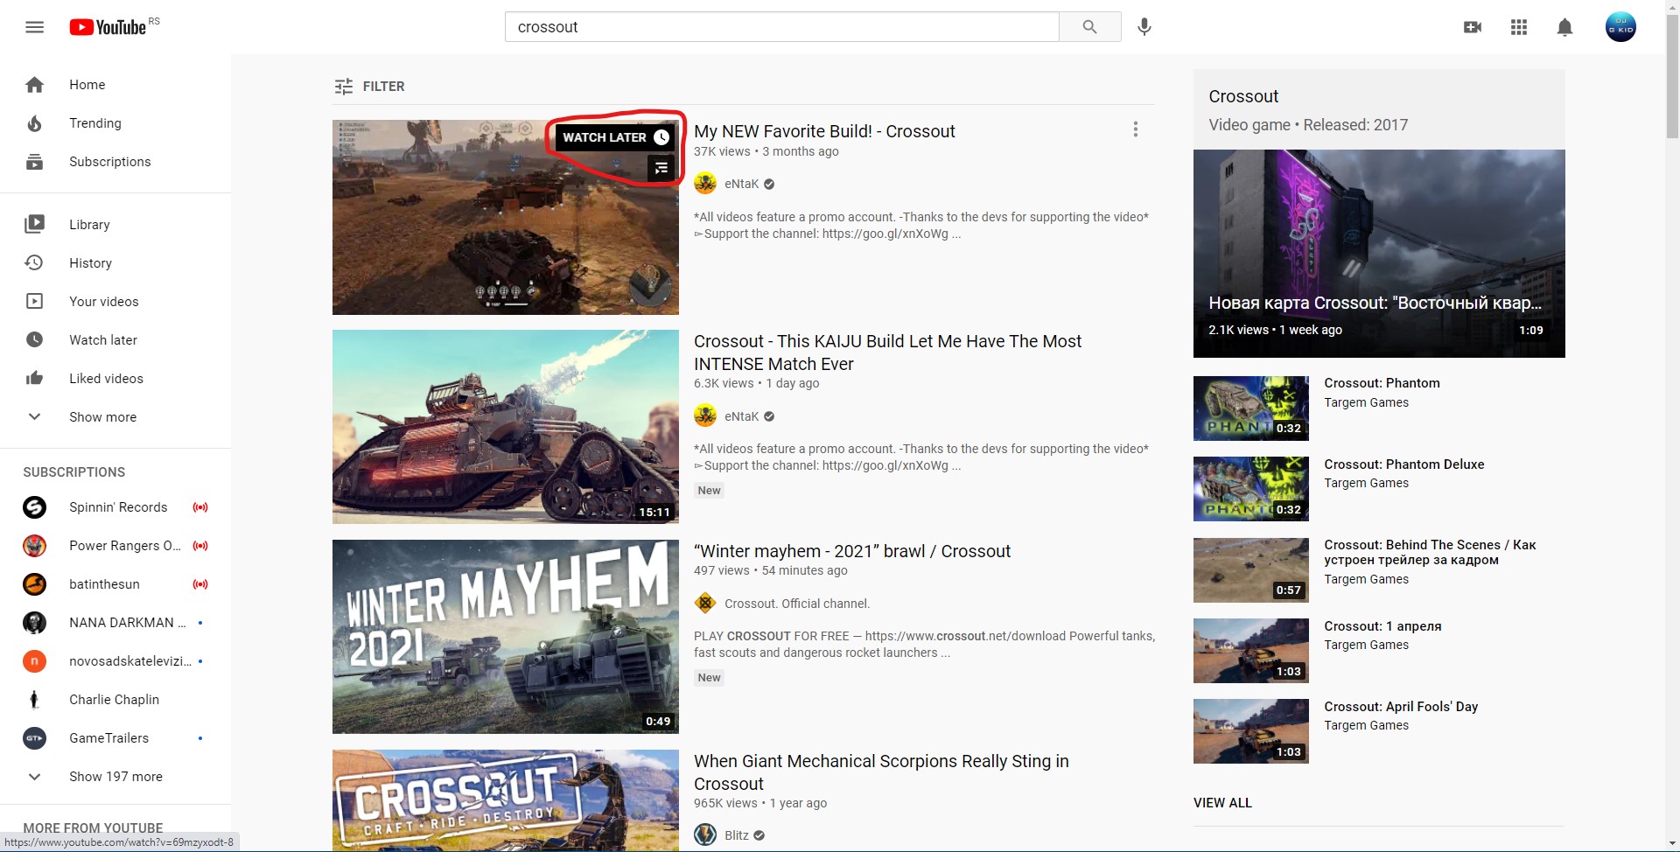Open Your videos in sidebar

click(115, 302)
